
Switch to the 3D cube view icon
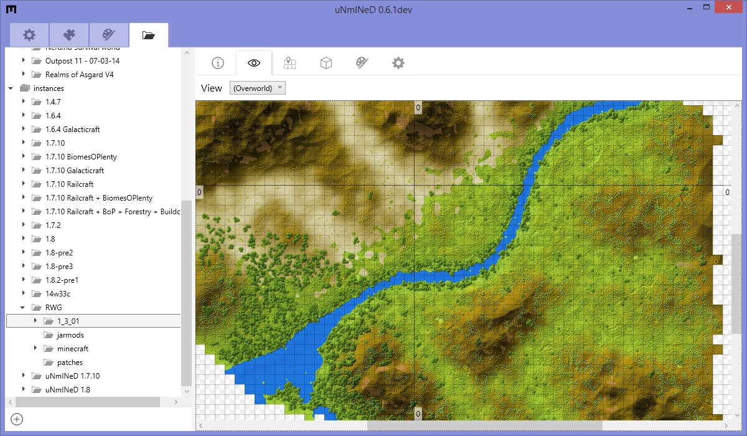point(326,62)
